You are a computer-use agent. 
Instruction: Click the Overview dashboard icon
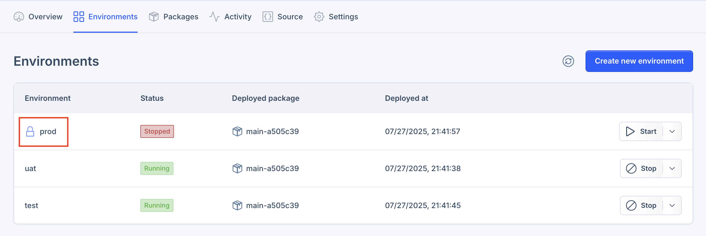[19, 17]
